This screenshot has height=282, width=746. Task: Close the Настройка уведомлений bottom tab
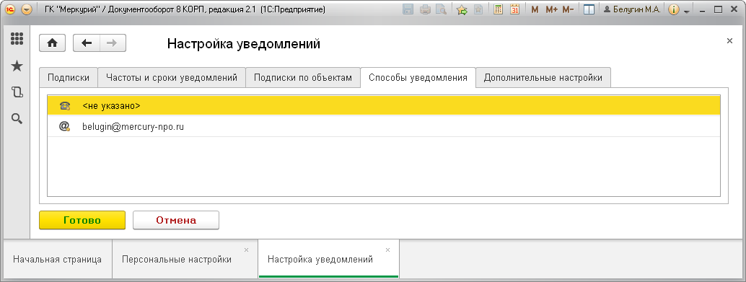[x=387, y=250]
